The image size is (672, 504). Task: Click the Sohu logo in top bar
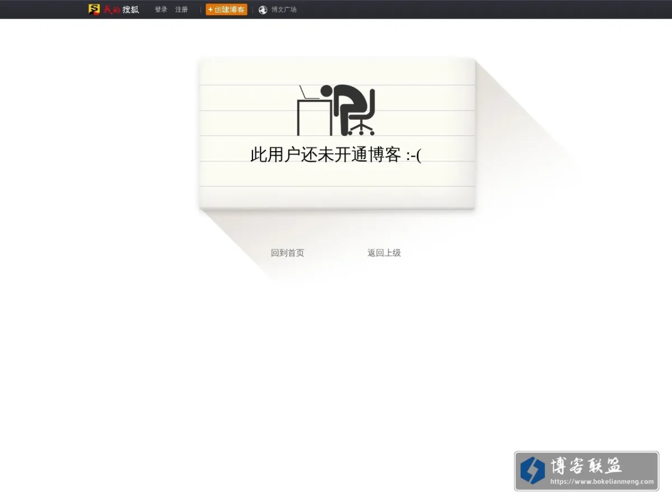coord(114,10)
